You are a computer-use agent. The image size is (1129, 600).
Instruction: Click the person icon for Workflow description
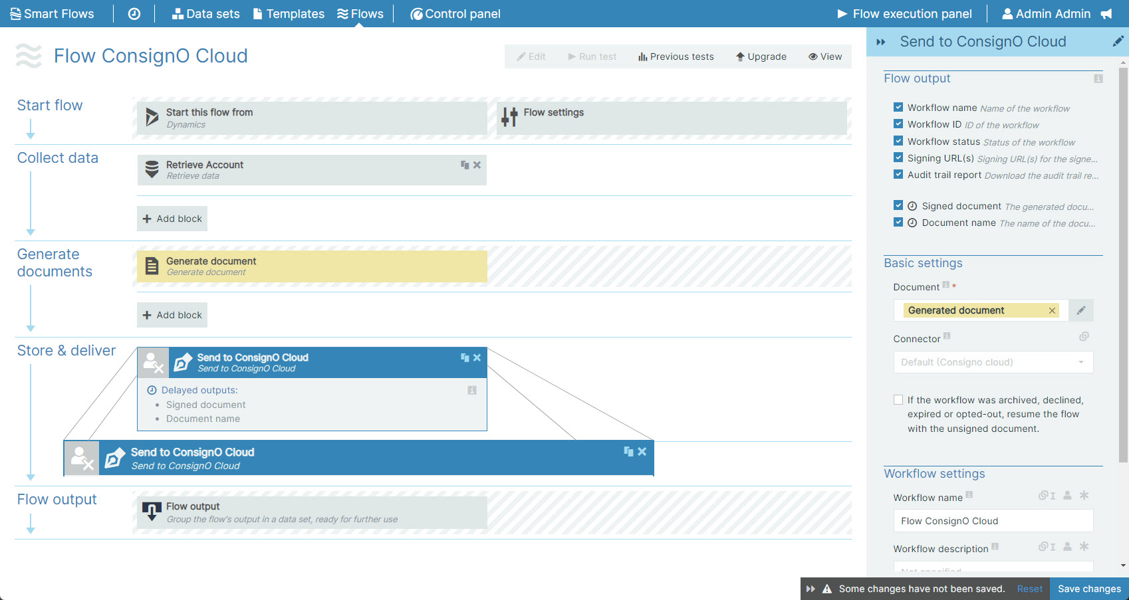(x=1067, y=546)
